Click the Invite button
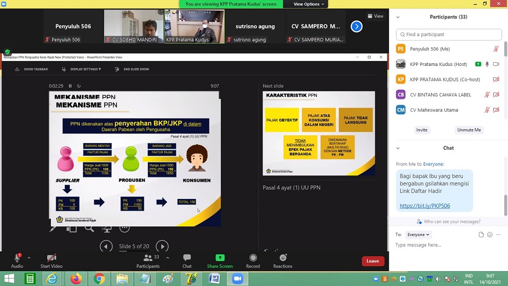The width and height of the screenshot is (508, 286). pyautogui.click(x=421, y=130)
